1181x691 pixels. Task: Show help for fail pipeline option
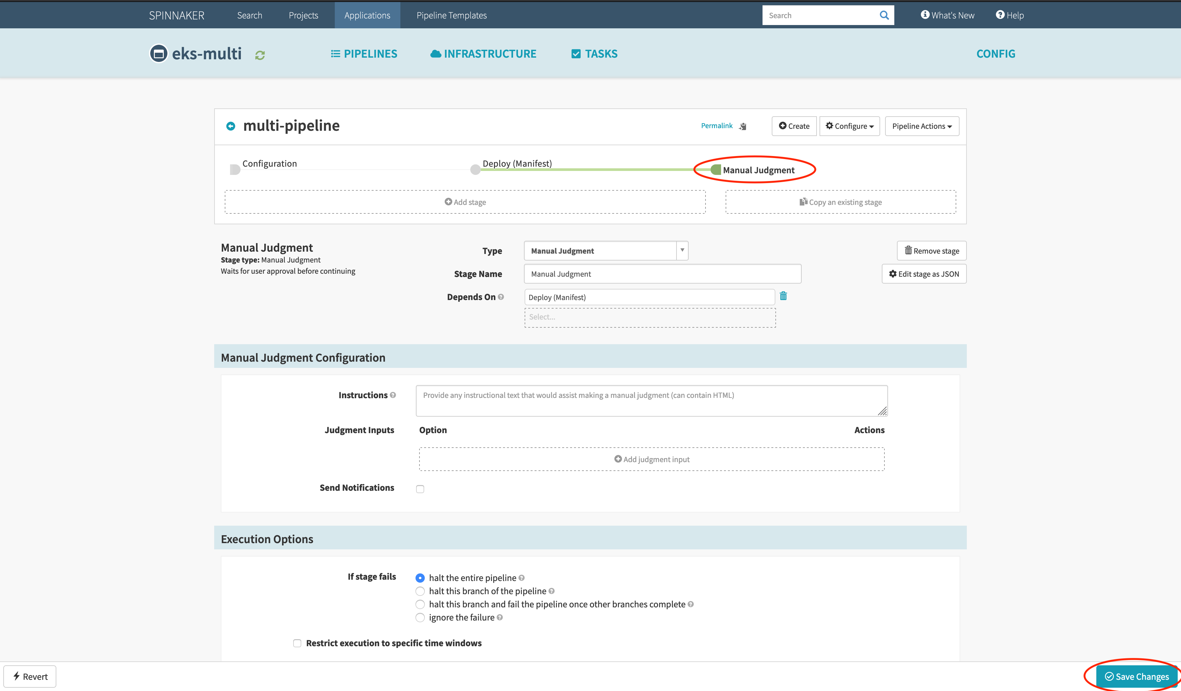[x=690, y=604]
